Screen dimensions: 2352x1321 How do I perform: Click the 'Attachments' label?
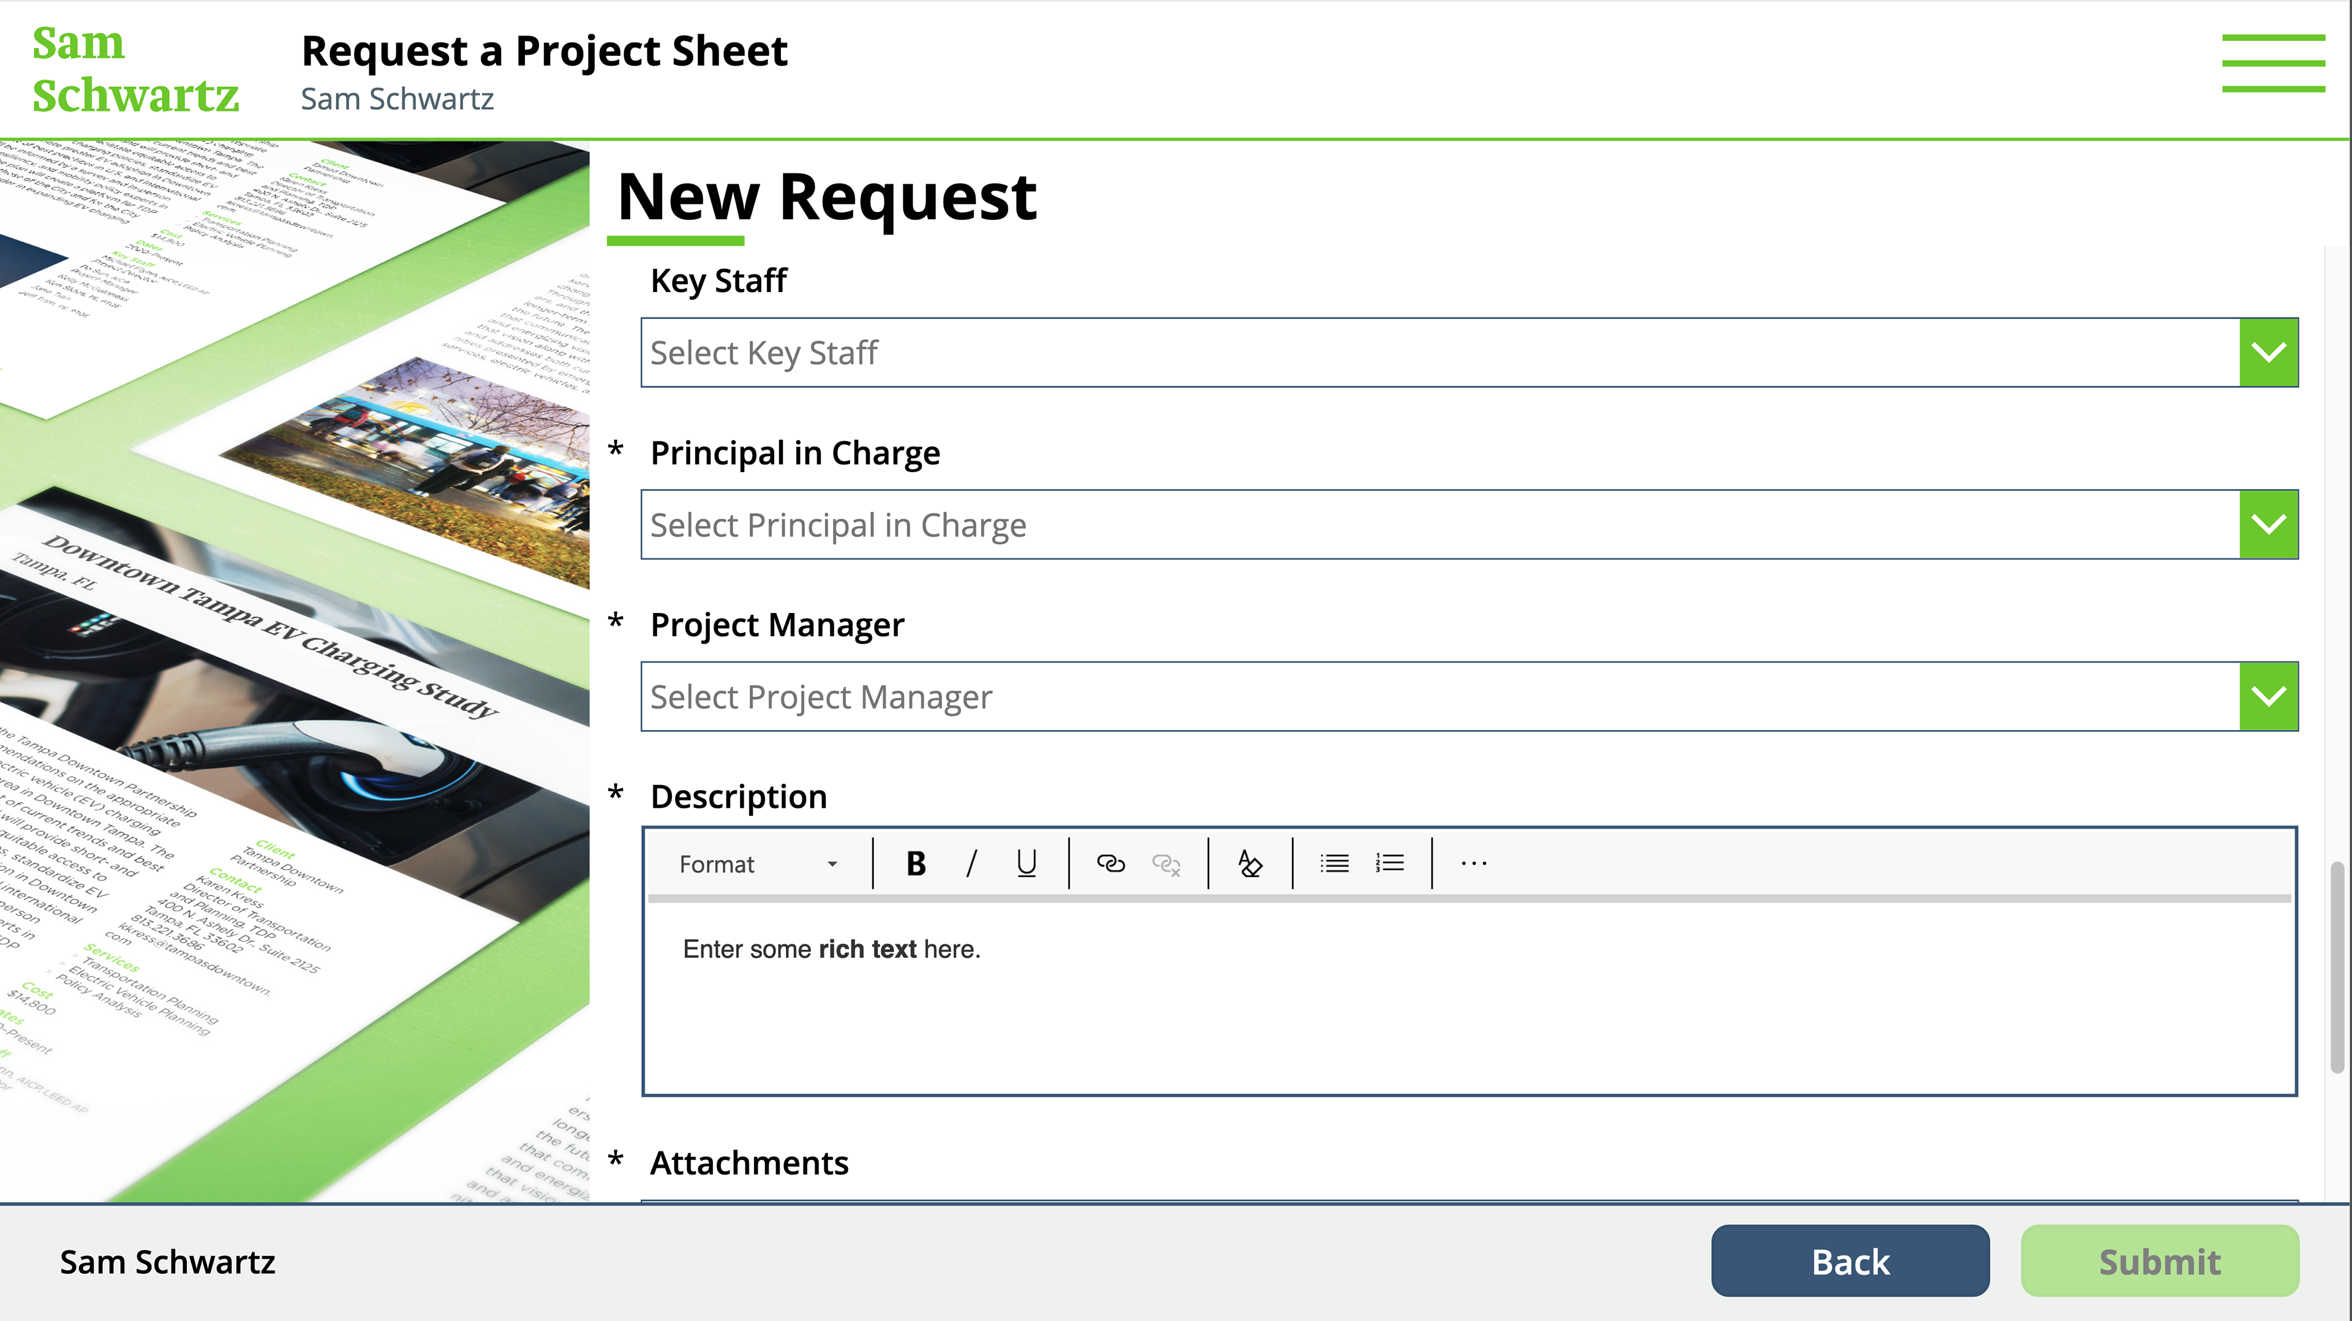point(748,1163)
